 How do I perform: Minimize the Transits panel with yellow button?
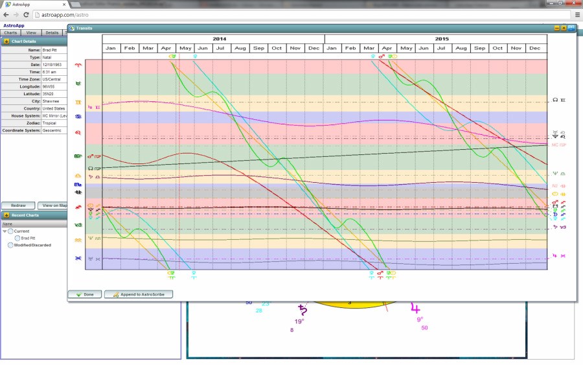pos(556,28)
